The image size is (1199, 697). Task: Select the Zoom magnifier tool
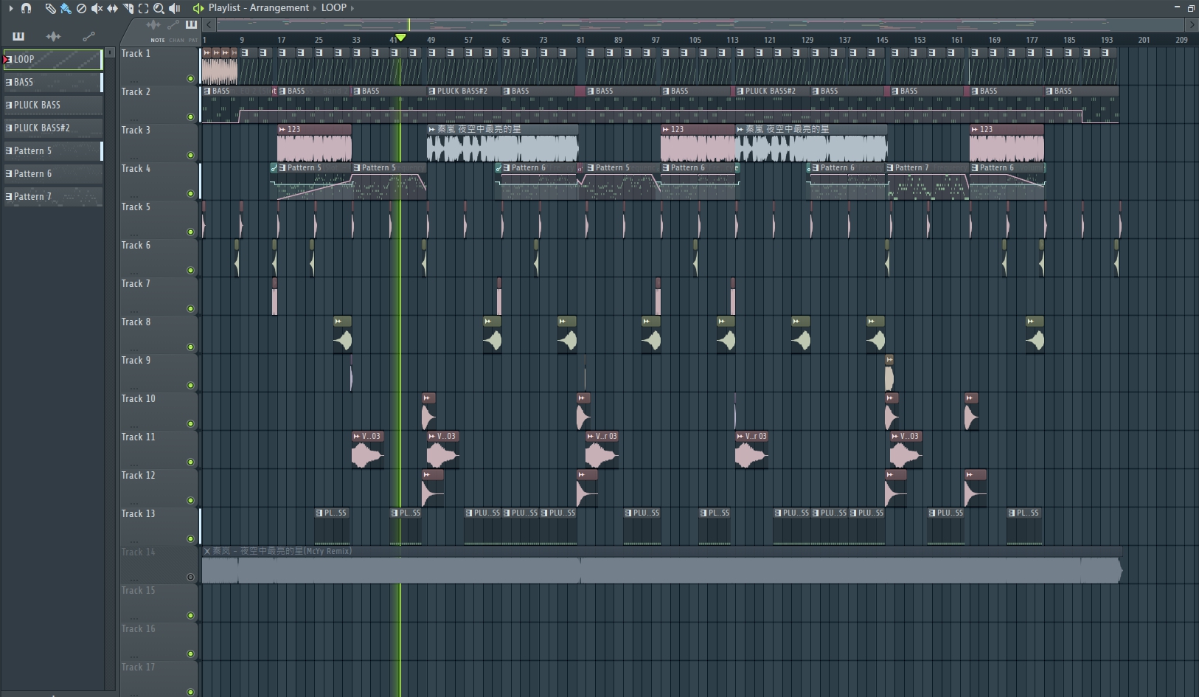pos(159,8)
